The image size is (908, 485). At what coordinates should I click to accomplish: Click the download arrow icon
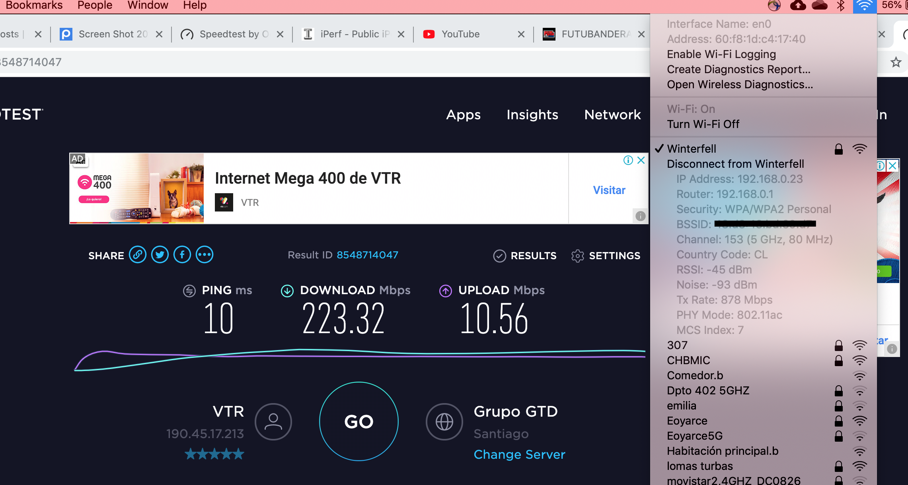(287, 291)
